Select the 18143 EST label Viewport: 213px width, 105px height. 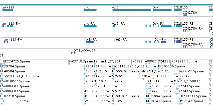pos(147,76)
